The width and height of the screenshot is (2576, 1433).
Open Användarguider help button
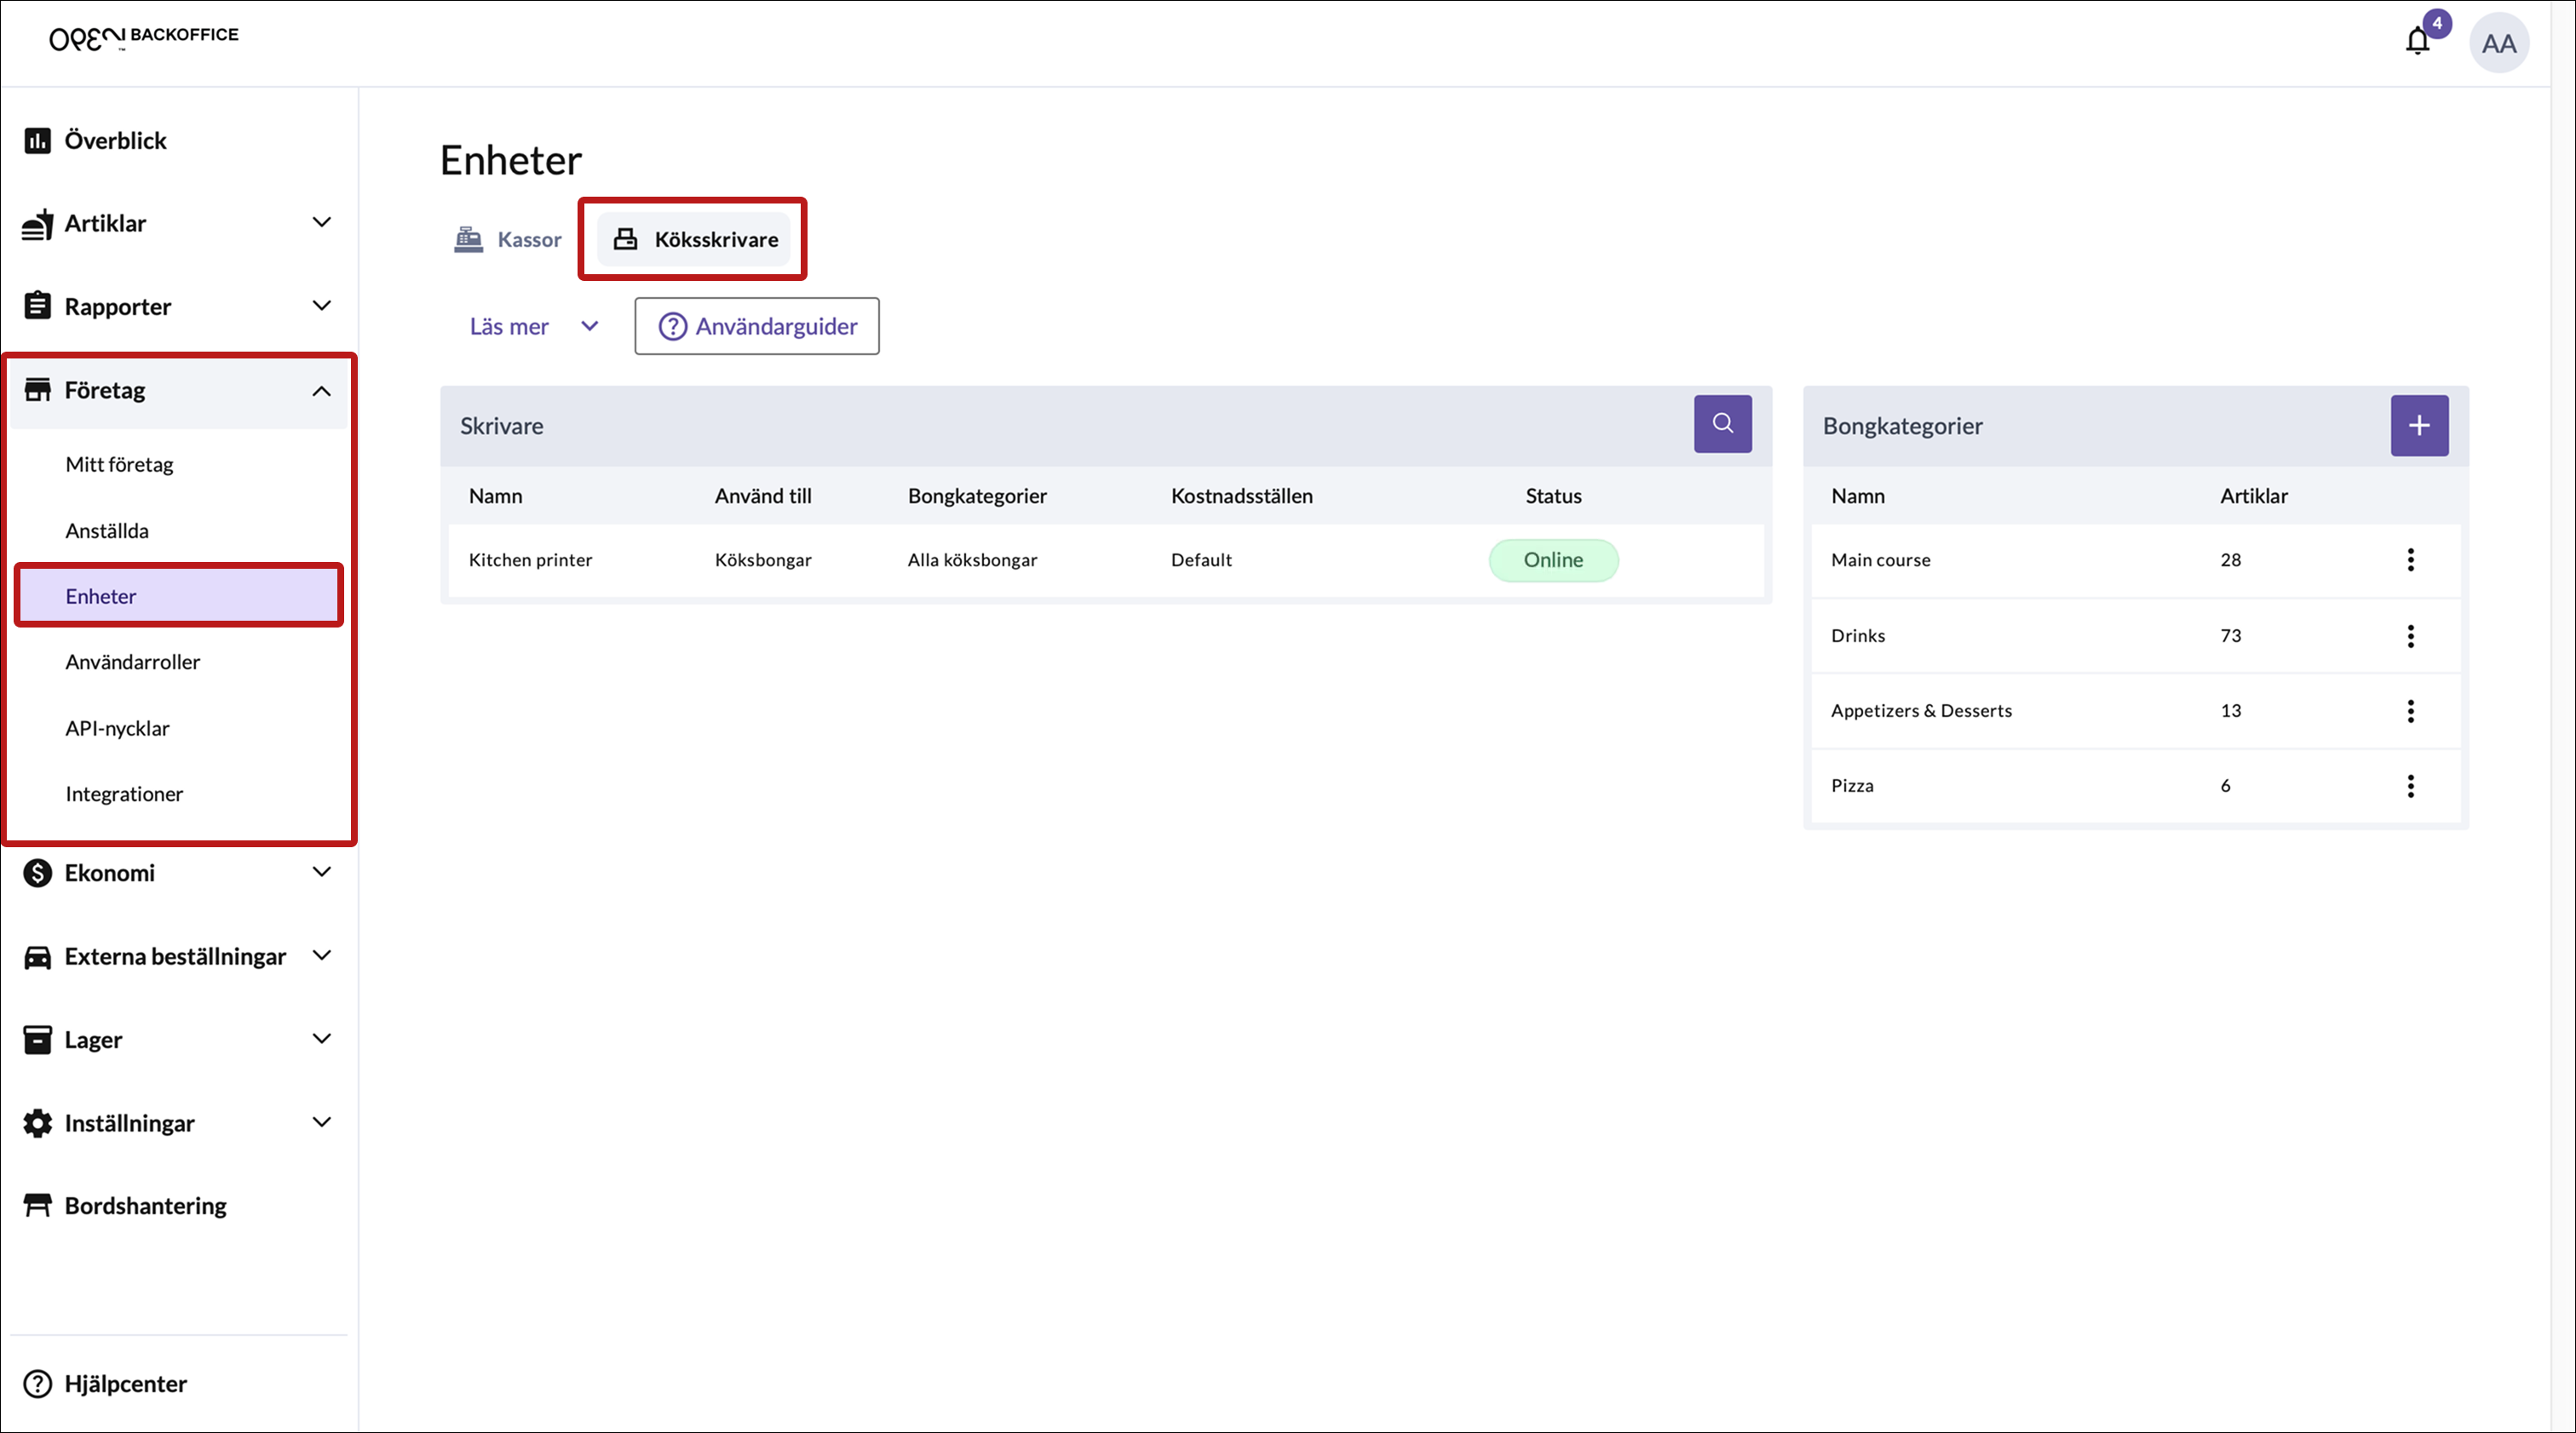click(x=756, y=326)
